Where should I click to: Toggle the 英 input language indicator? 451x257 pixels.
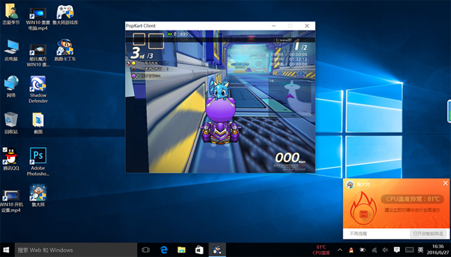pyautogui.click(x=420, y=250)
